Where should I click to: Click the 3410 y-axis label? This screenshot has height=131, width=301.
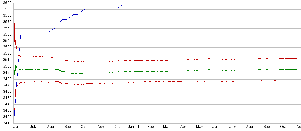tap(6, 123)
